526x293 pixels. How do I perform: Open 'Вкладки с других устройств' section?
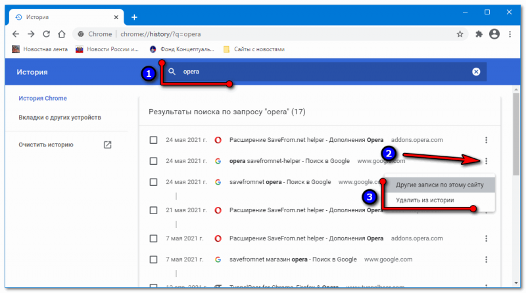coord(60,118)
